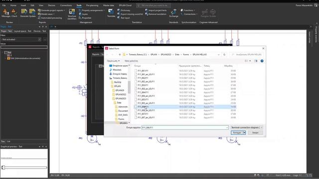The height and width of the screenshot is (179, 319).
Task: Open the translation Dictionary
Action: (x=124, y=10)
